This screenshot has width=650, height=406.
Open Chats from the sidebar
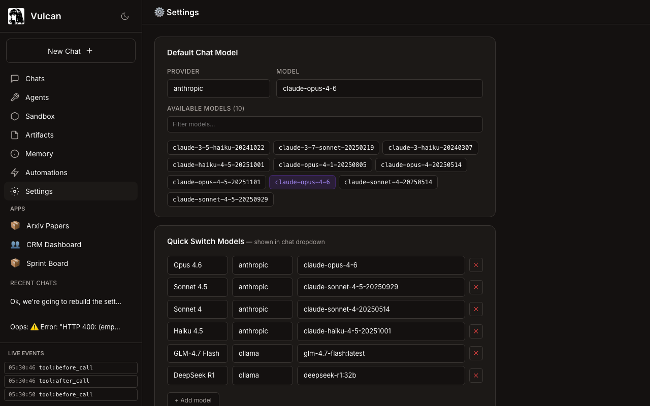(35, 79)
